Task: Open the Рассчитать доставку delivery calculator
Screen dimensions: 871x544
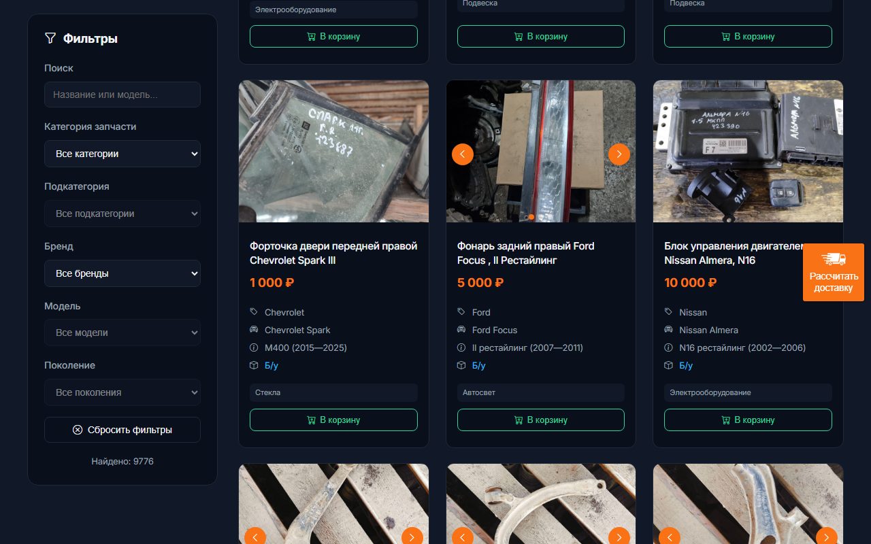Action: click(x=834, y=272)
